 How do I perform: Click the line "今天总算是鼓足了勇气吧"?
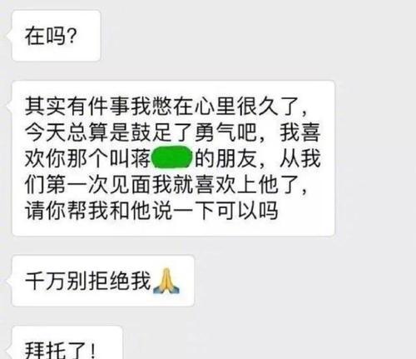(x=141, y=132)
